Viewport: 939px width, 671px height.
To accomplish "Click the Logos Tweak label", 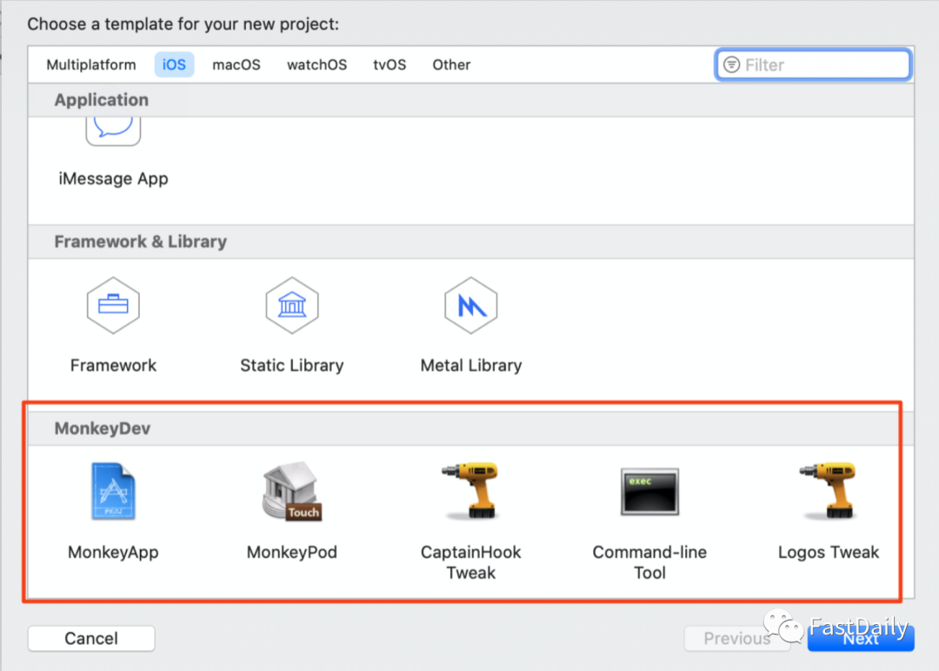I will [x=829, y=552].
